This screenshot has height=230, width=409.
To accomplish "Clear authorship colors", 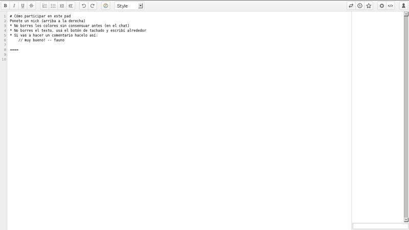I will (106, 6).
